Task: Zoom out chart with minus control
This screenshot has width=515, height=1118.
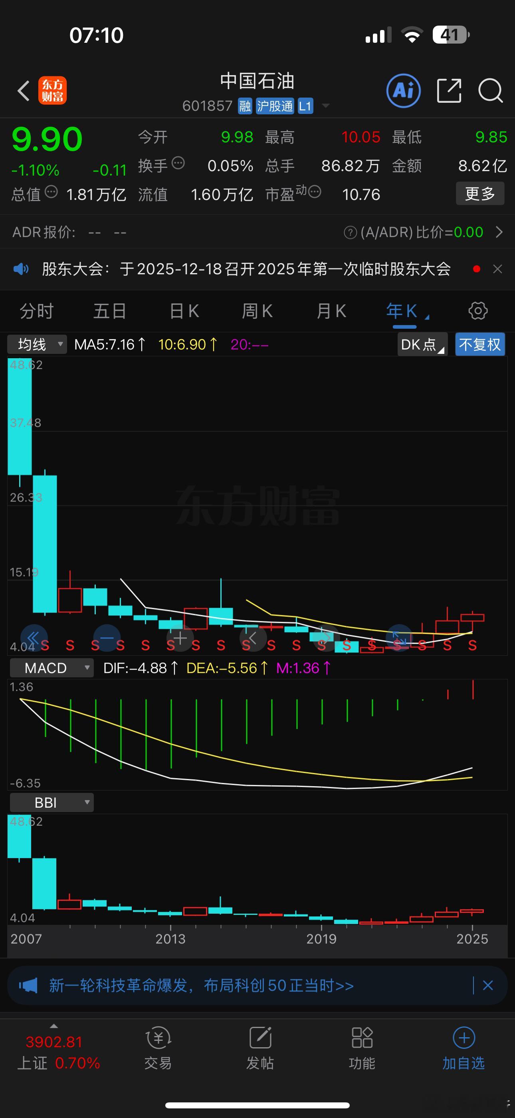Action: tap(107, 637)
